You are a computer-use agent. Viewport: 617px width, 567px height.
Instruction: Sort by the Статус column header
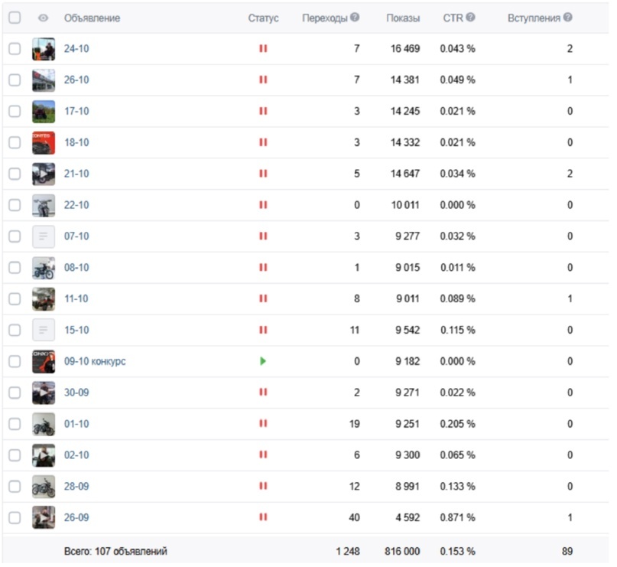point(263,18)
